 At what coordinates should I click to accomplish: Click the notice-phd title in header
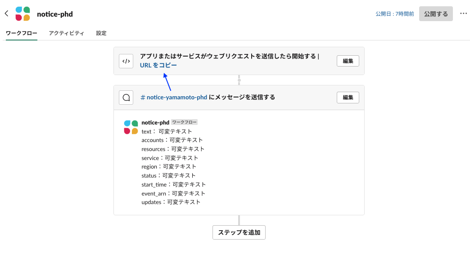tap(55, 14)
